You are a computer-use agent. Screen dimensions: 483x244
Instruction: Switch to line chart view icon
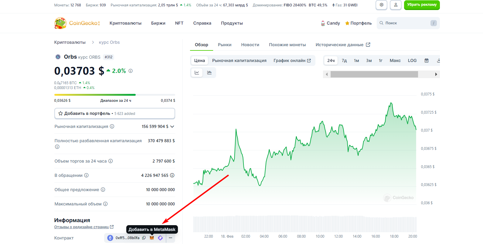point(197,73)
